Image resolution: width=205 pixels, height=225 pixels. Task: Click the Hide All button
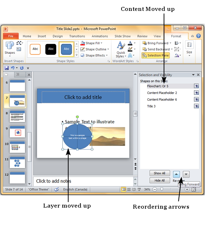(x=160, y=180)
